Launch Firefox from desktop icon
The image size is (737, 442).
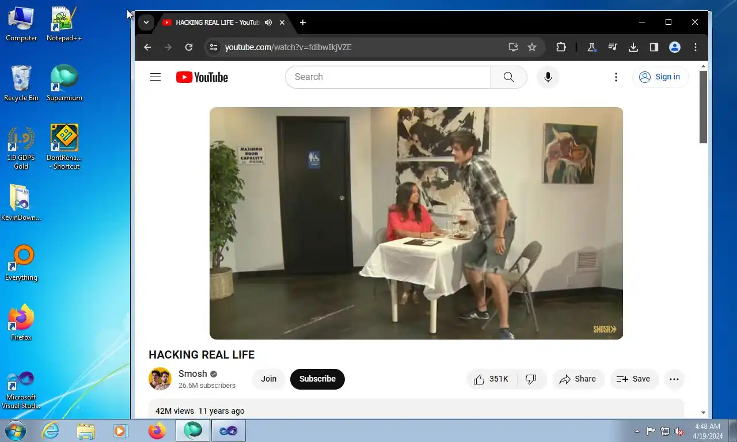(x=21, y=323)
